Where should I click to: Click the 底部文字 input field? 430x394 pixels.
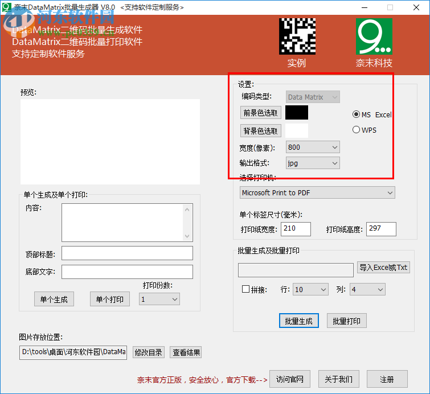[x=127, y=272]
